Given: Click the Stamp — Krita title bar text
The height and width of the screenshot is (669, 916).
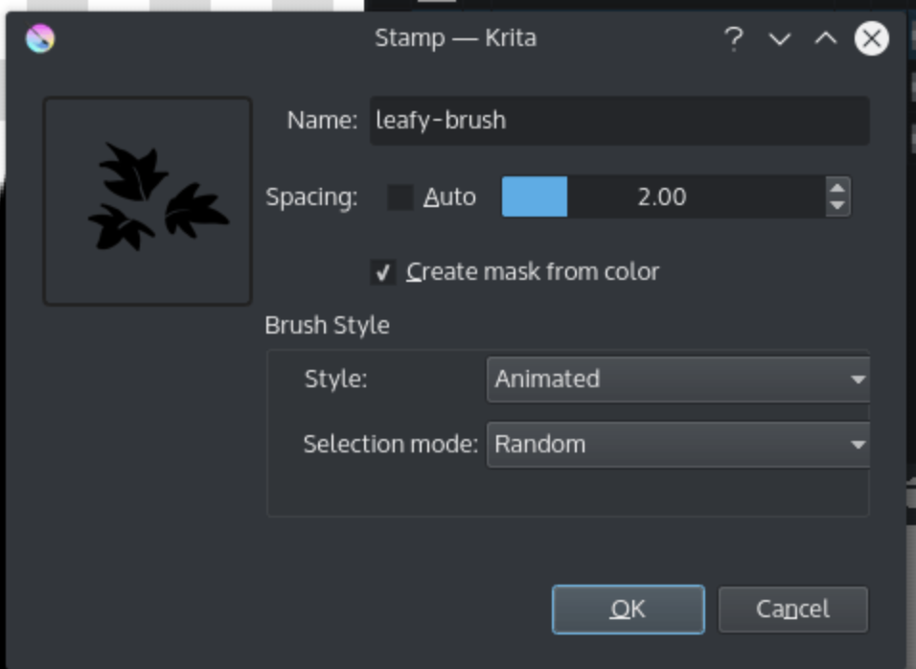Looking at the screenshot, I should tap(455, 39).
